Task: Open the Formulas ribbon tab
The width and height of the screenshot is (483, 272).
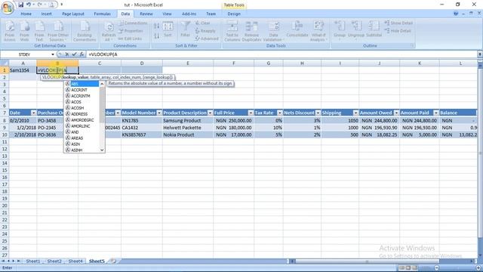Action: 103,14
